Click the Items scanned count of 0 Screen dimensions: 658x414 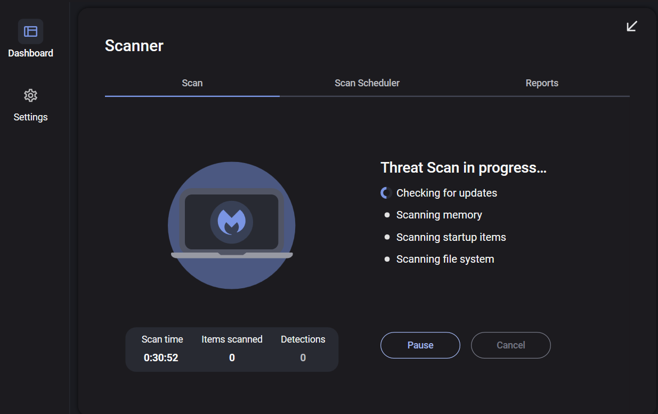232,358
